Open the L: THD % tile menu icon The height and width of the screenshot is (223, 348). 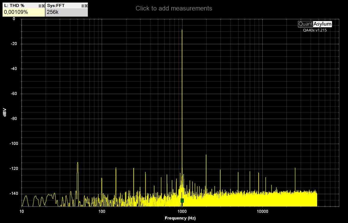point(40,6)
